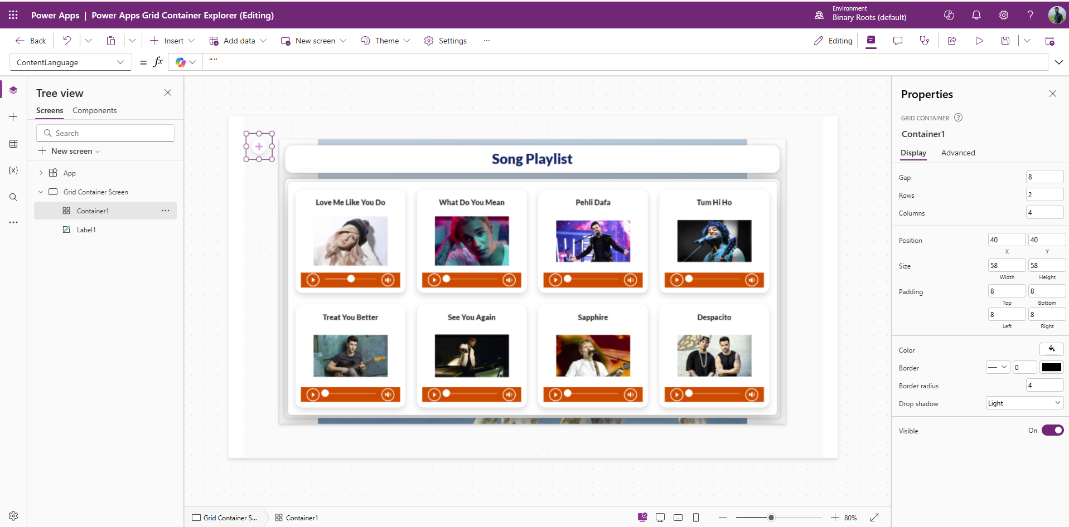Open the Tree view layers icon in left rail
This screenshot has height=527, width=1069.
pyautogui.click(x=13, y=90)
